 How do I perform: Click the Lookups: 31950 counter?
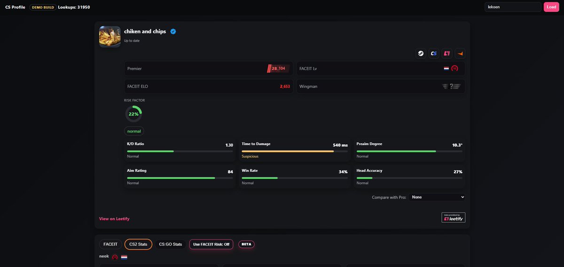coord(74,7)
